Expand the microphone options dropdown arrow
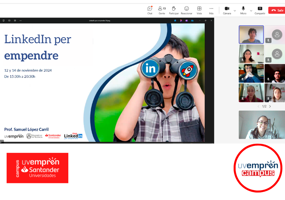The height and width of the screenshot is (200, 285). 251,11
